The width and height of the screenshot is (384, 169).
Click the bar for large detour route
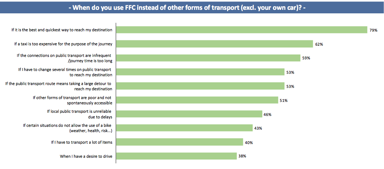(200, 86)
